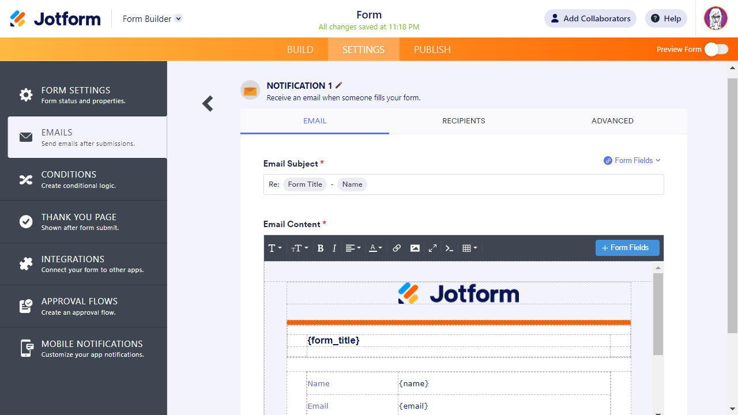Click the Form Title tag in subject
The height and width of the screenshot is (415, 738).
305,184
